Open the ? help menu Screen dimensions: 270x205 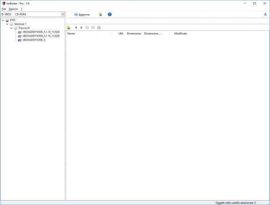[x=22, y=9]
